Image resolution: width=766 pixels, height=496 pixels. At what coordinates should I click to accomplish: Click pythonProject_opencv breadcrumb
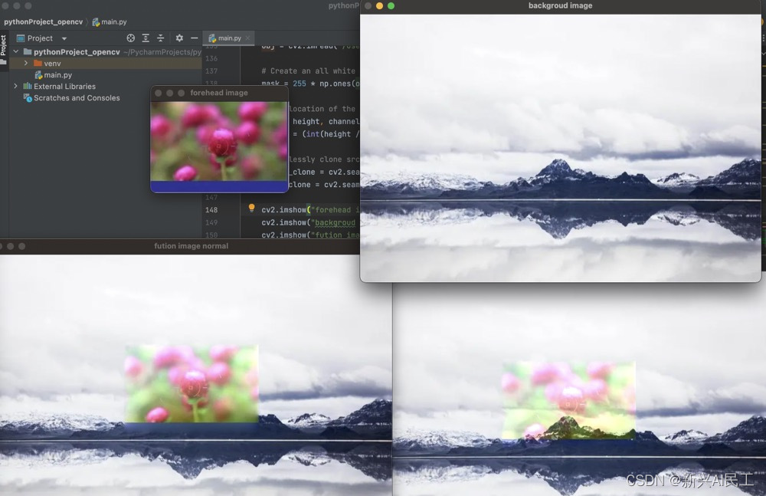coord(43,22)
